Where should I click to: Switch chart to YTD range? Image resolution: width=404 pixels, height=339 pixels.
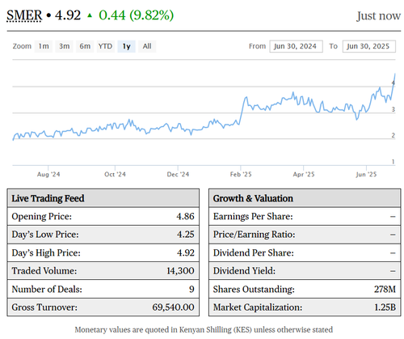tap(105, 46)
